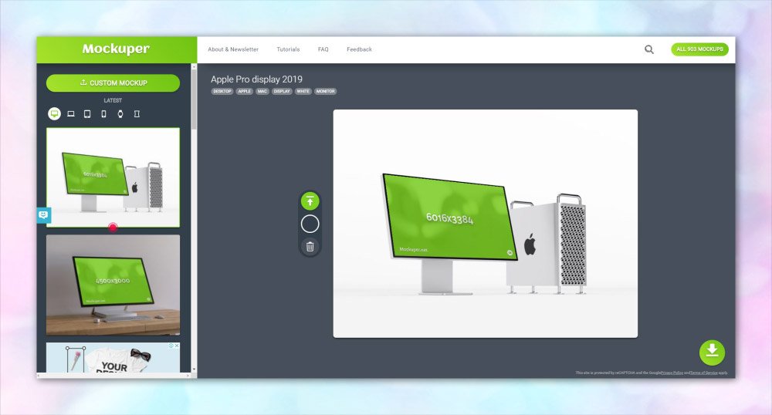
Task: Open the Privacy Policy link
Action: tap(672, 373)
